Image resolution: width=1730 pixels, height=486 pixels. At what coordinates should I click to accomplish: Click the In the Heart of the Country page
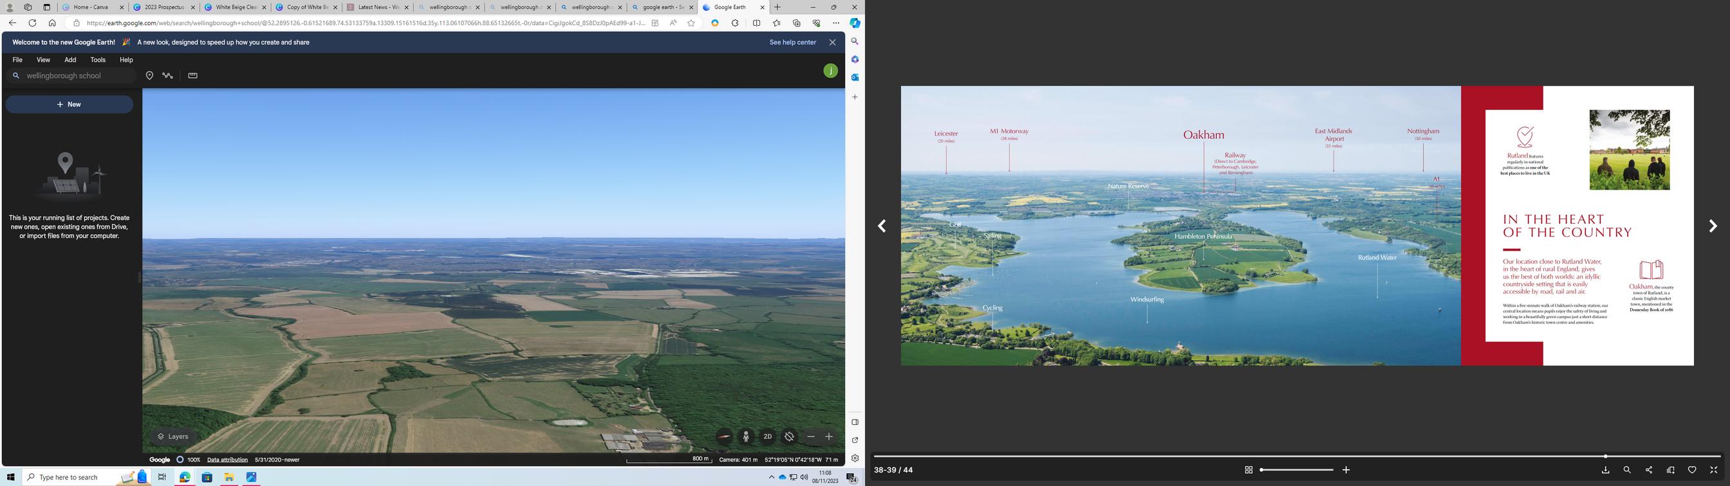(1577, 226)
